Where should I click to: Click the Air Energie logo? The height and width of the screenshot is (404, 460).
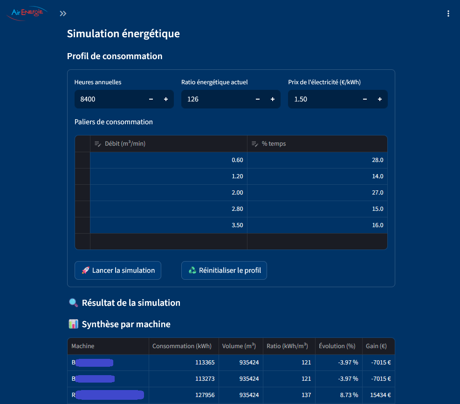pyautogui.click(x=27, y=13)
